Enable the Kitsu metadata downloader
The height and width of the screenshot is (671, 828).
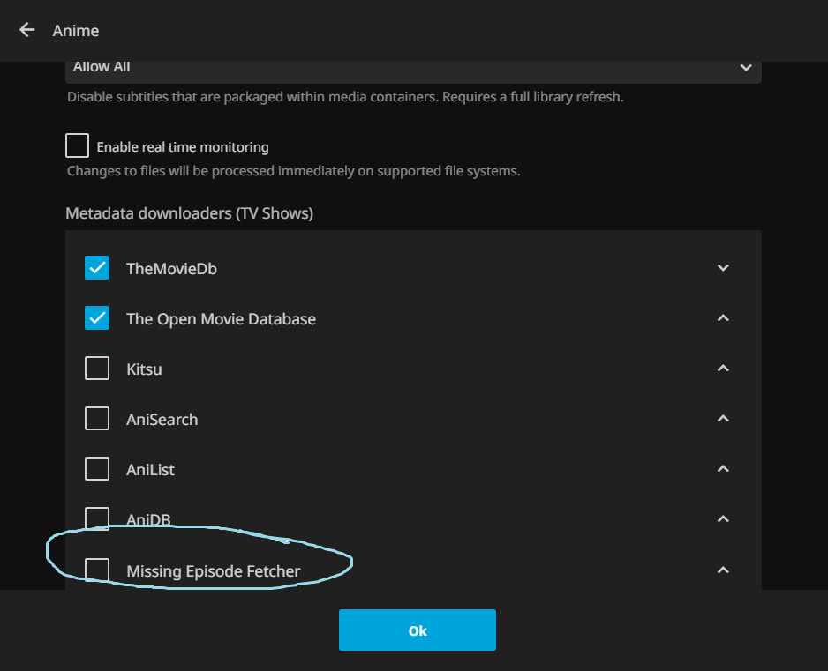click(x=97, y=369)
